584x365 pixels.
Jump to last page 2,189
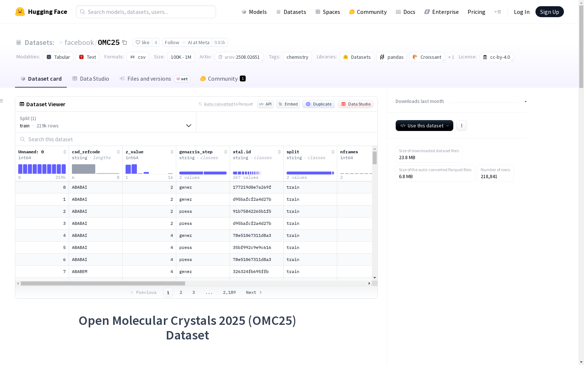229,292
